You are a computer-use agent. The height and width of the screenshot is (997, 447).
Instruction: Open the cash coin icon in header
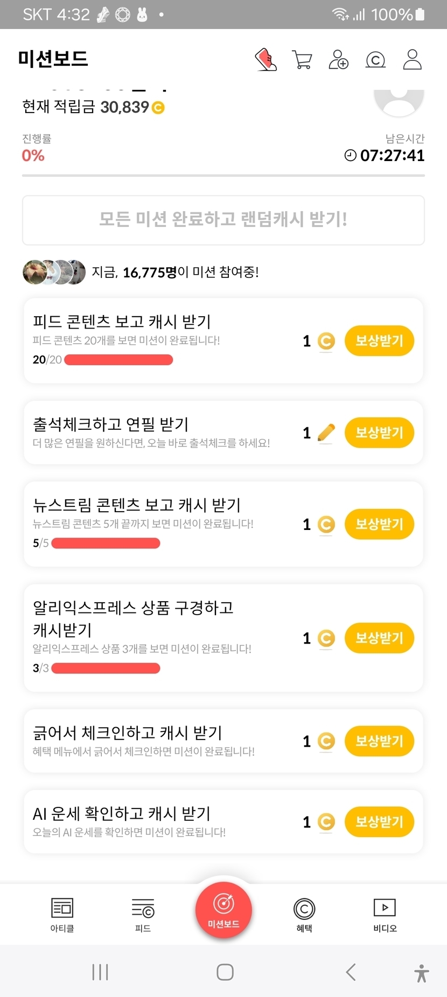pyautogui.click(x=375, y=59)
